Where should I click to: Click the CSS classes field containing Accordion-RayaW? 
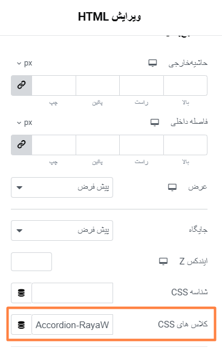tap(72, 324)
